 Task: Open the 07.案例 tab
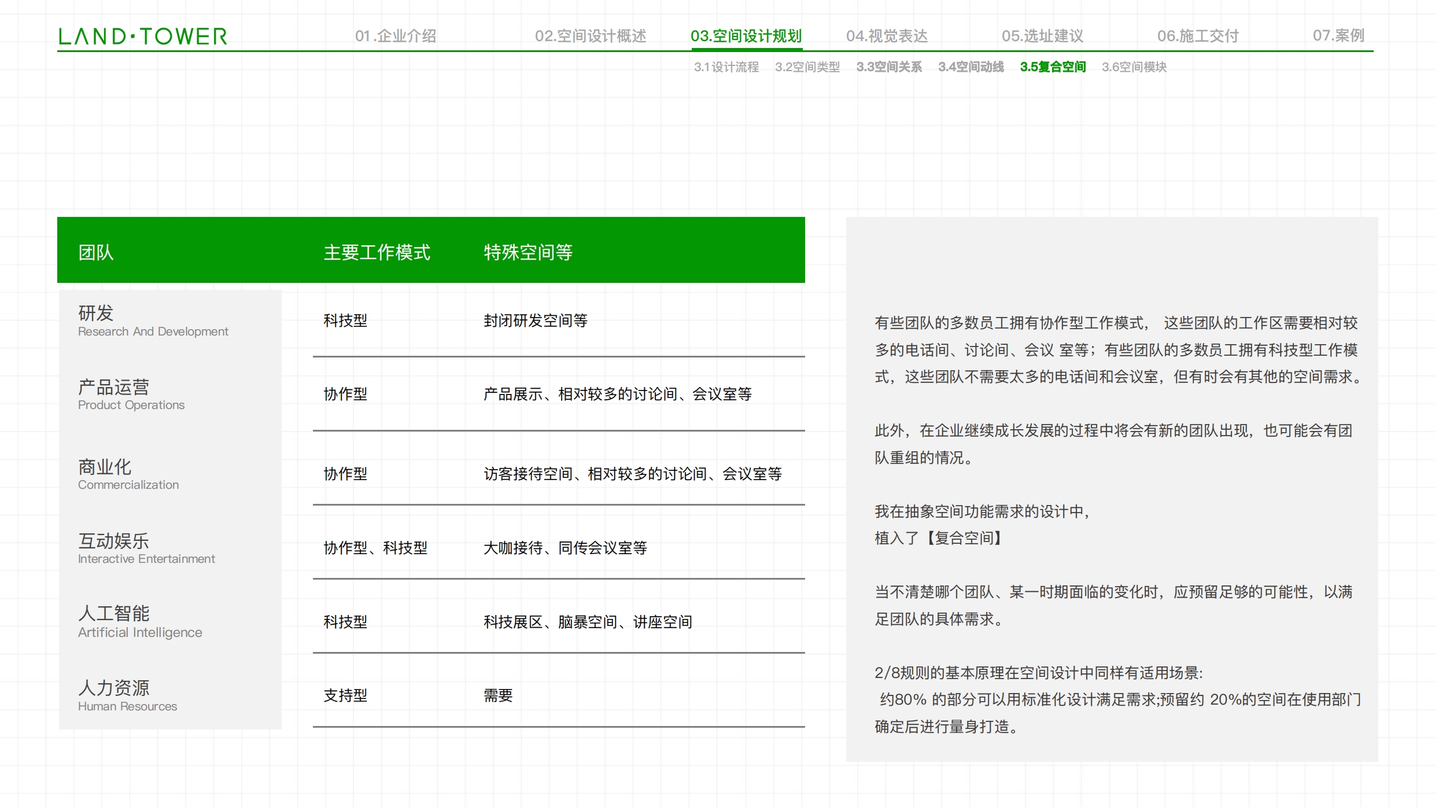tap(1338, 36)
